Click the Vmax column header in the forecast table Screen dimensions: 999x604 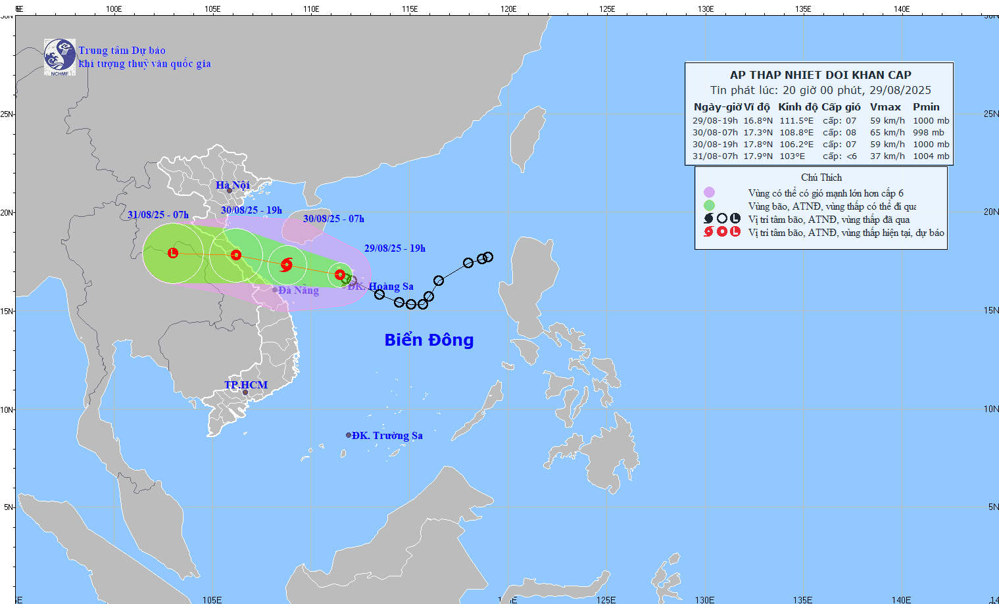(x=886, y=106)
